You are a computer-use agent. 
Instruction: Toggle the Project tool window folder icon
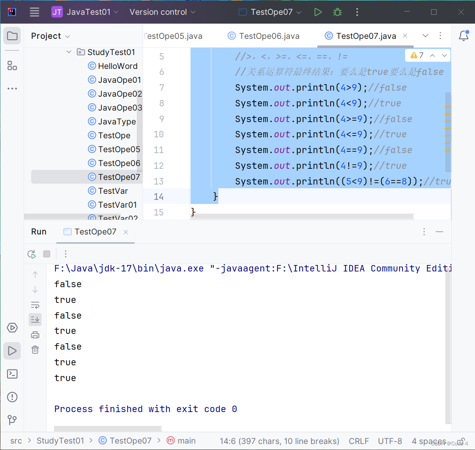(12, 36)
